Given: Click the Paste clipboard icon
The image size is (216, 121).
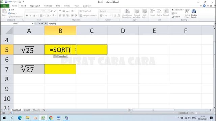Looking at the screenshot, I should coord(4,11).
